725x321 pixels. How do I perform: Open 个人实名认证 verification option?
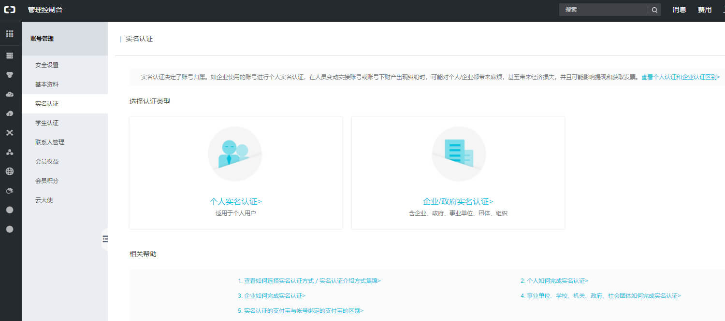coord(235,201)
